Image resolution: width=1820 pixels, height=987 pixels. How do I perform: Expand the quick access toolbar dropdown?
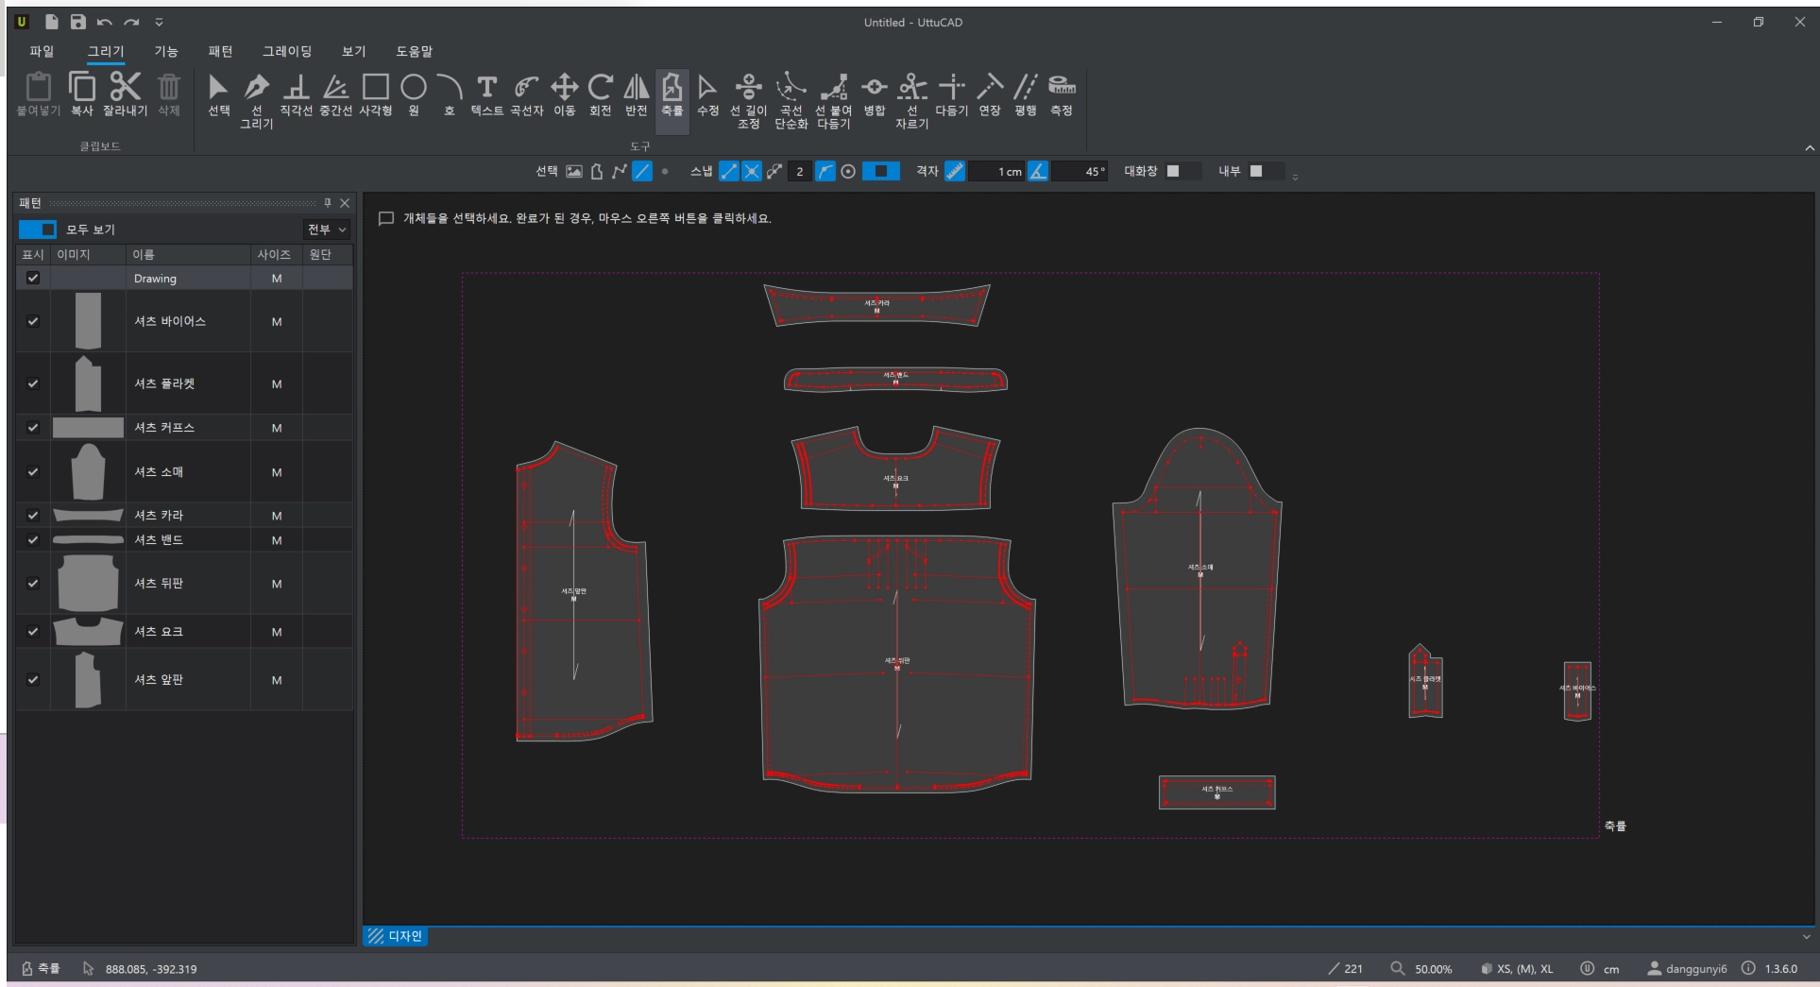pos(159,22)
